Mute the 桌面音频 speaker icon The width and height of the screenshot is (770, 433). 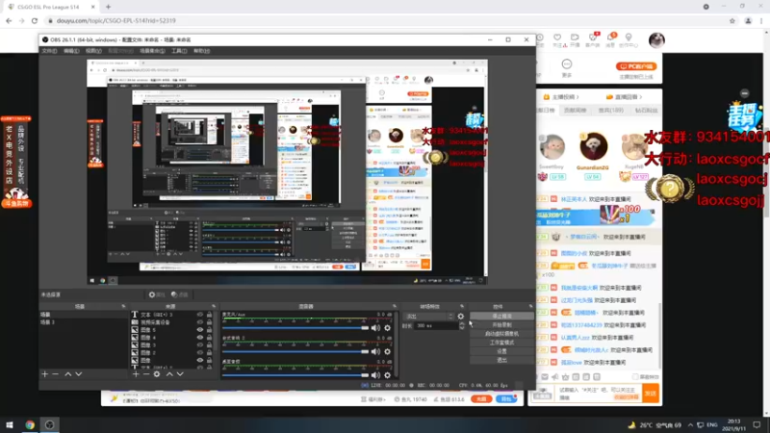(375, 375)
